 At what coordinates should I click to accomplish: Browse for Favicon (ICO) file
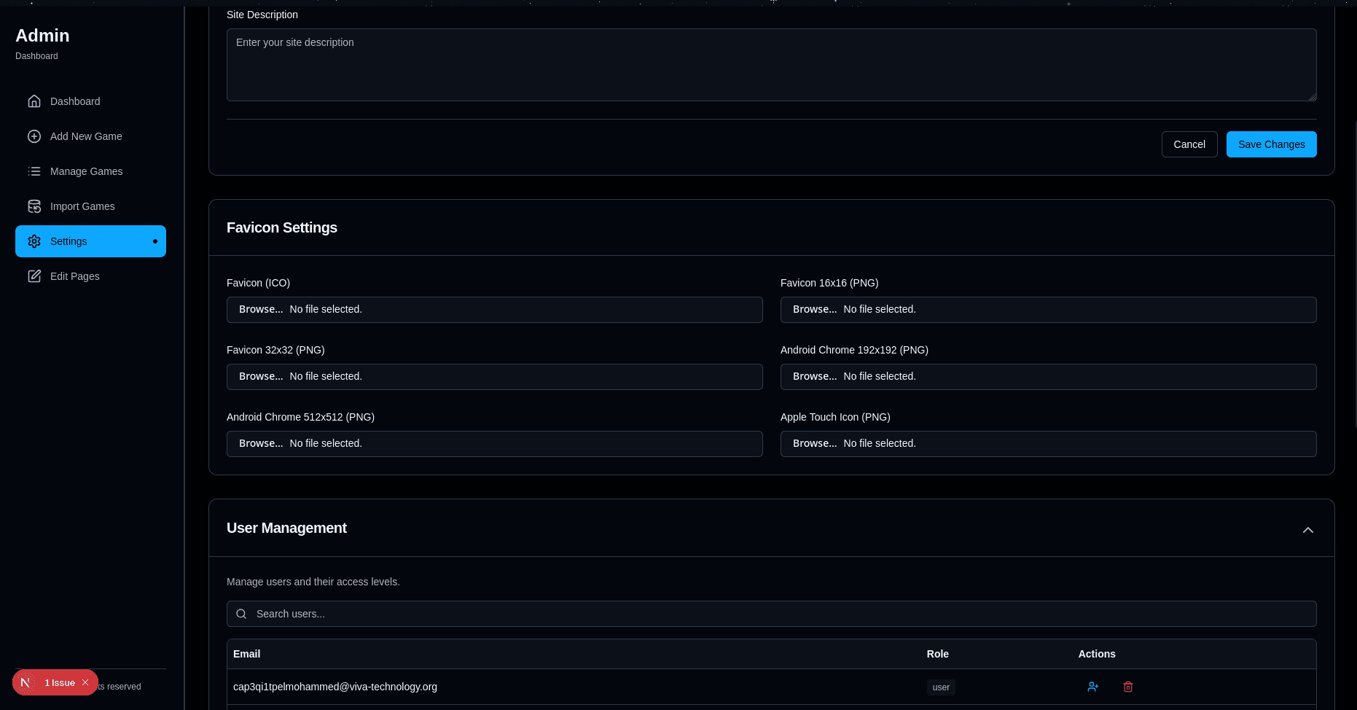pyautogui.click(x=261, y=310)
